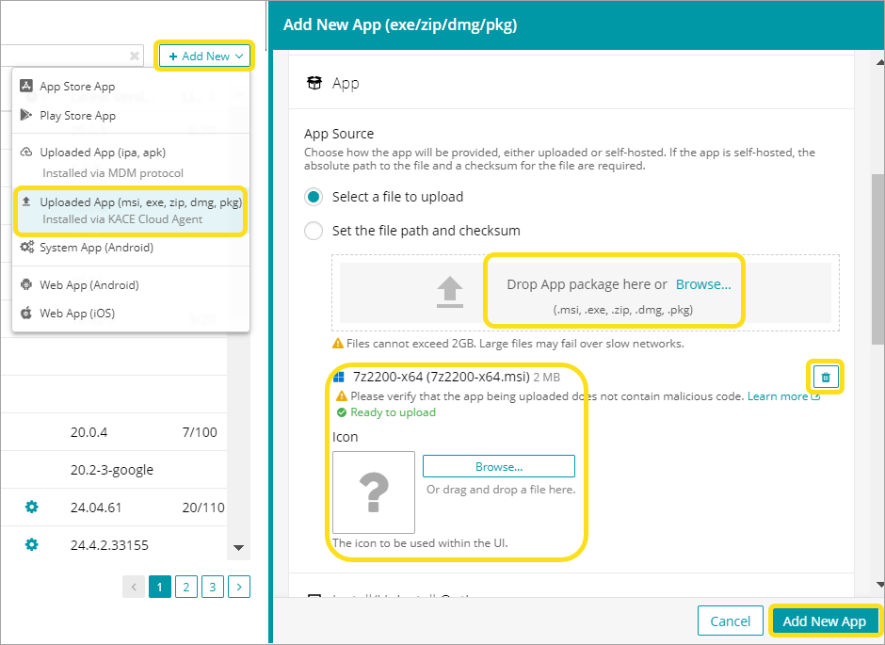Choose Play Store App from menu

point(77,116)
